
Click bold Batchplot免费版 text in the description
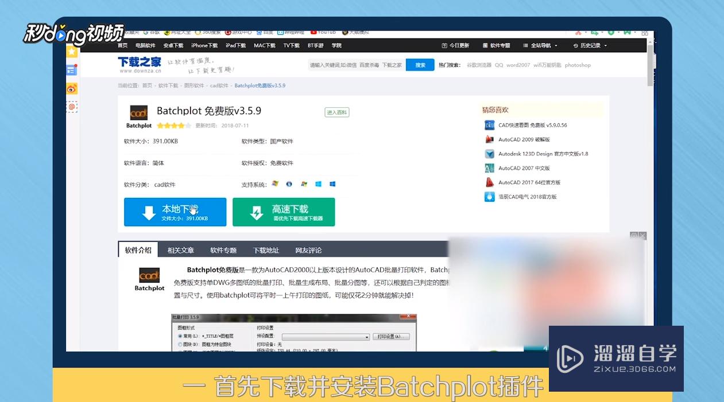(x=213, y=270)
